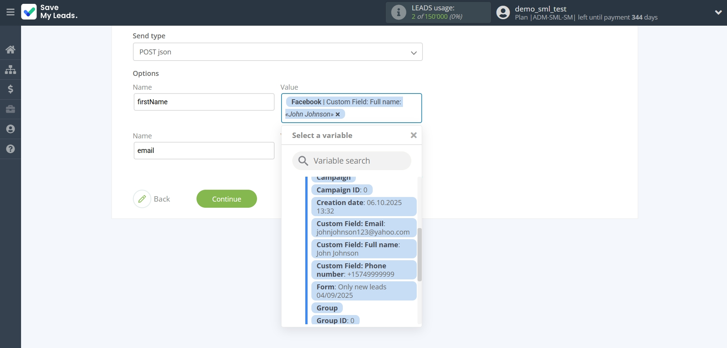Open the connections hierarchy icon in sidebar
Viewport: 727px width, 348px height.
point(10,69)
